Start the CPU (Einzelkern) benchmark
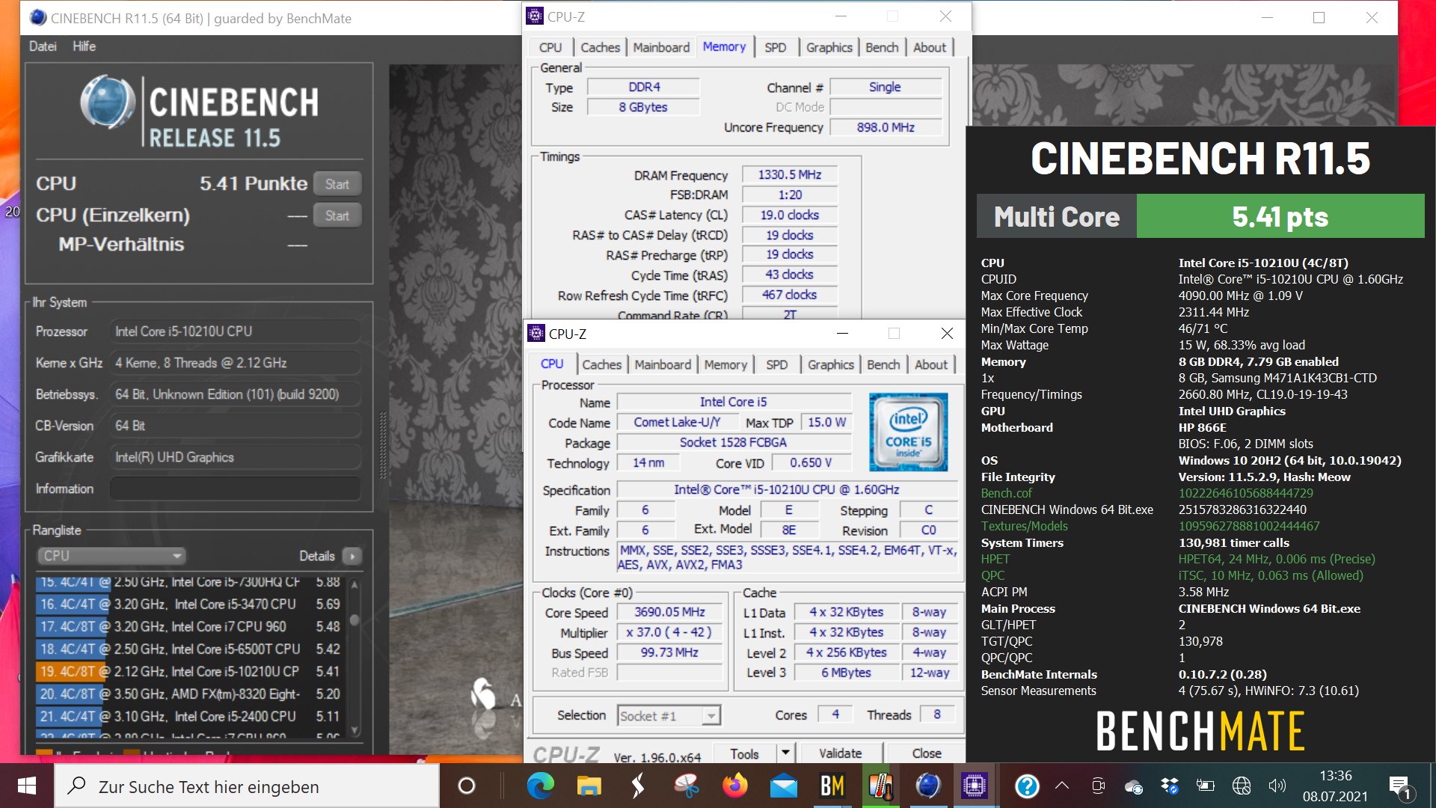This screenshot has width=1436, height=808. click(x=337, y=215)
